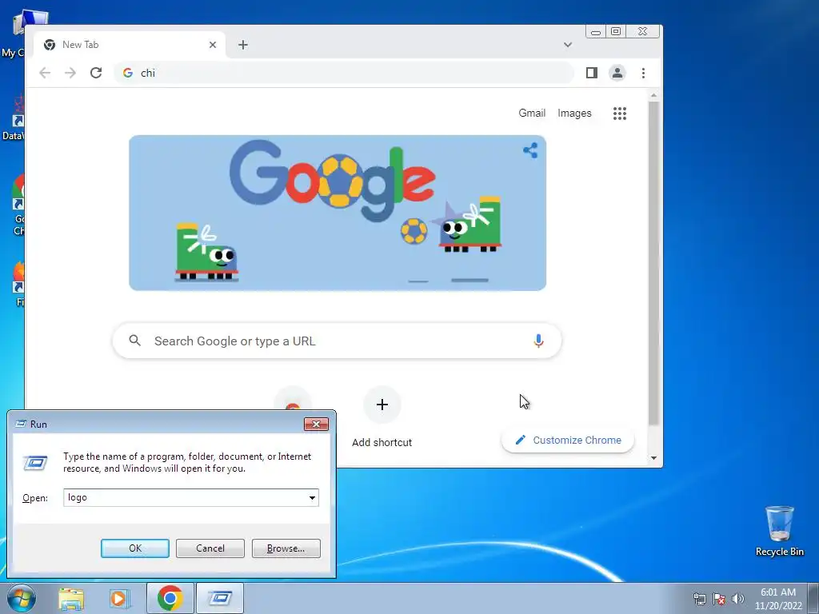Open volume control in tray
The image size is (819, 614).
[738, 598]
